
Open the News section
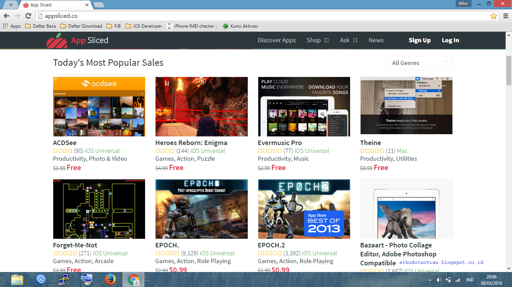[376, 40]
